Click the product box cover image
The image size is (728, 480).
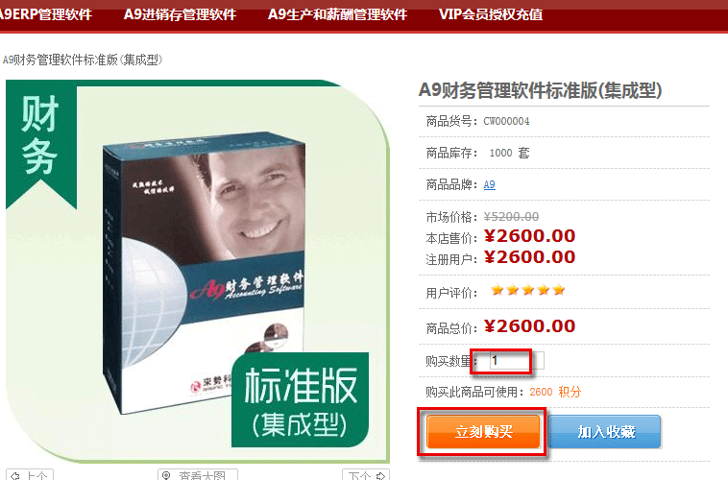pos(205,272)
